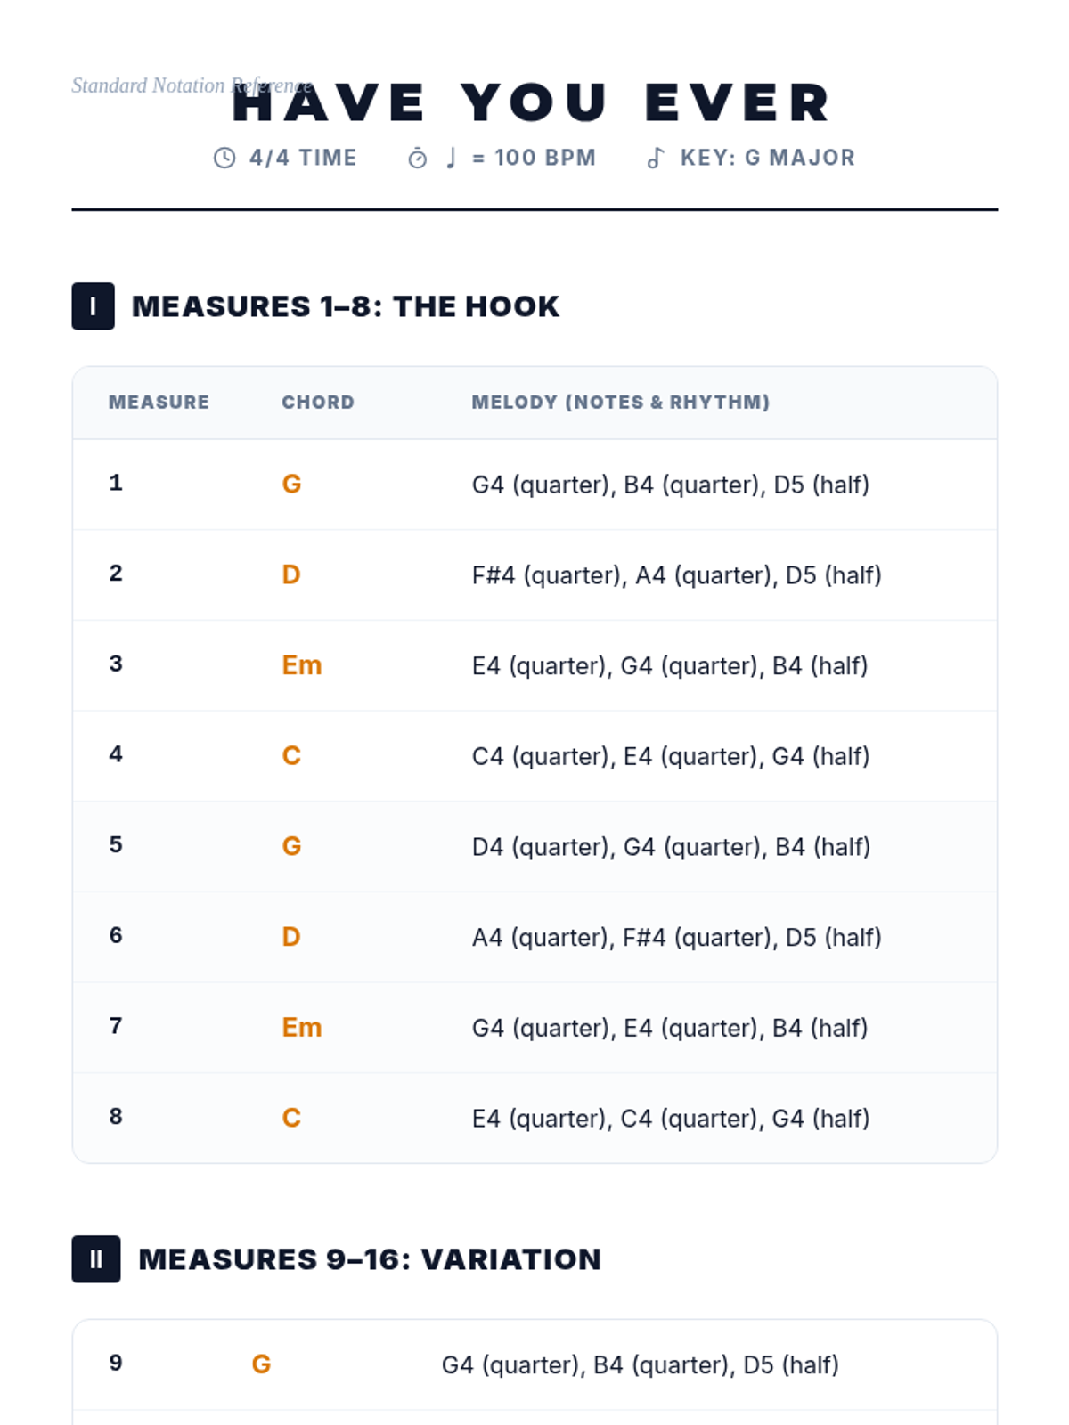
Task: Click the Measure column header
Action: point(159,403)
